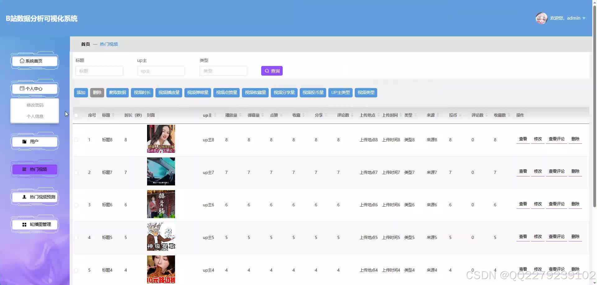Click the 个人中心 sidebar icon
This screenshot has height=285, width=597.
coord(22,89)
